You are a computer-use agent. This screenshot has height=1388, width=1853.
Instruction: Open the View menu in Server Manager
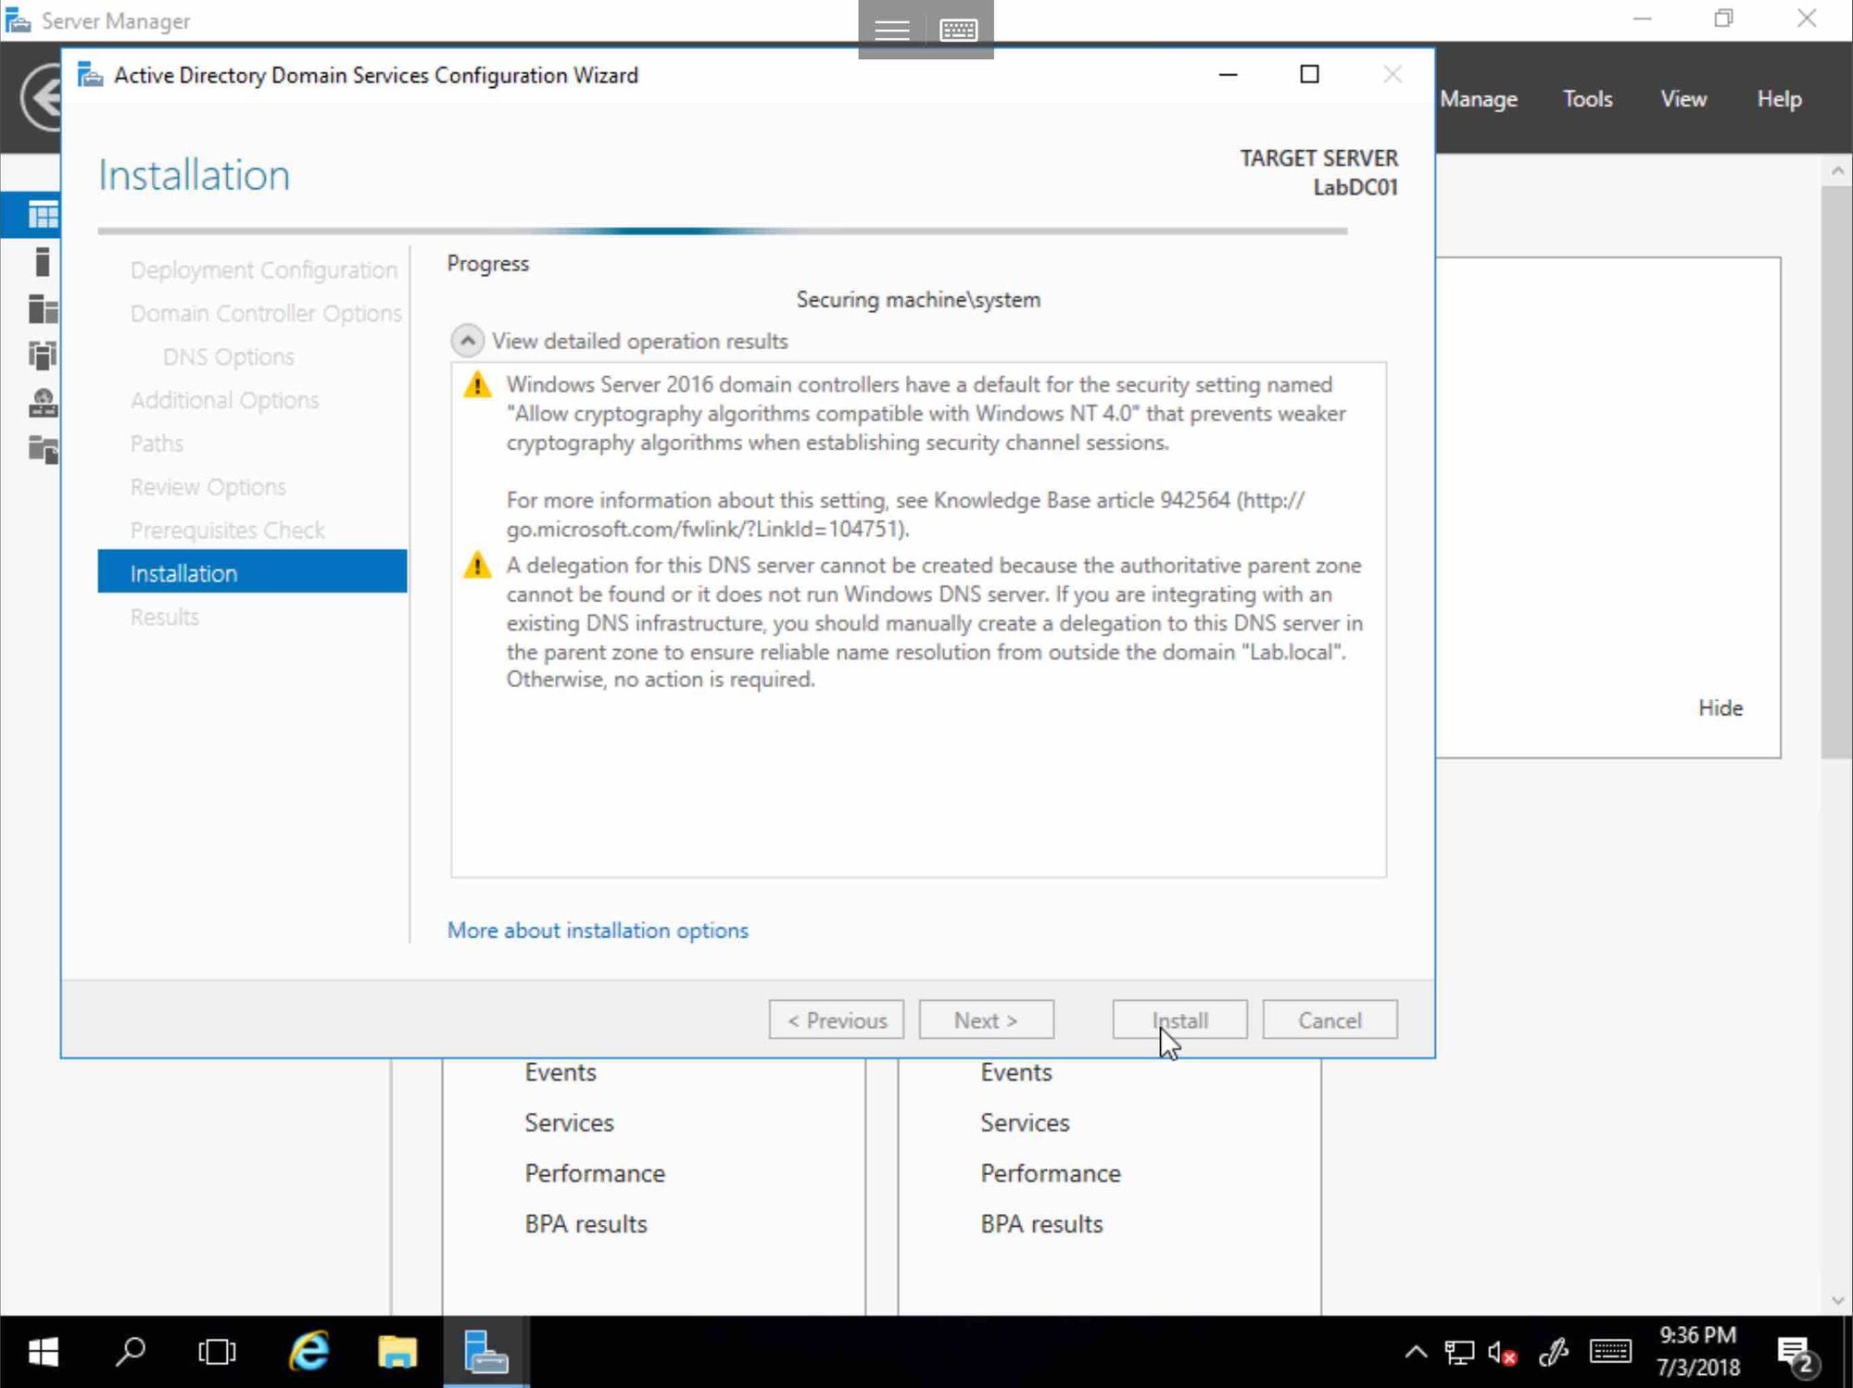pos(1683,99)
